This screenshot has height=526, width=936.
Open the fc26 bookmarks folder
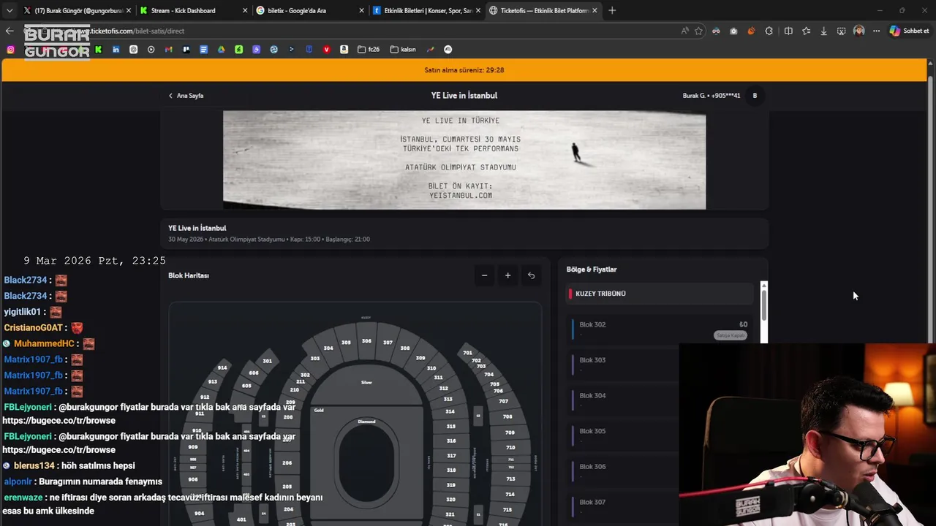pyautogui.click(x=369, y=50)
